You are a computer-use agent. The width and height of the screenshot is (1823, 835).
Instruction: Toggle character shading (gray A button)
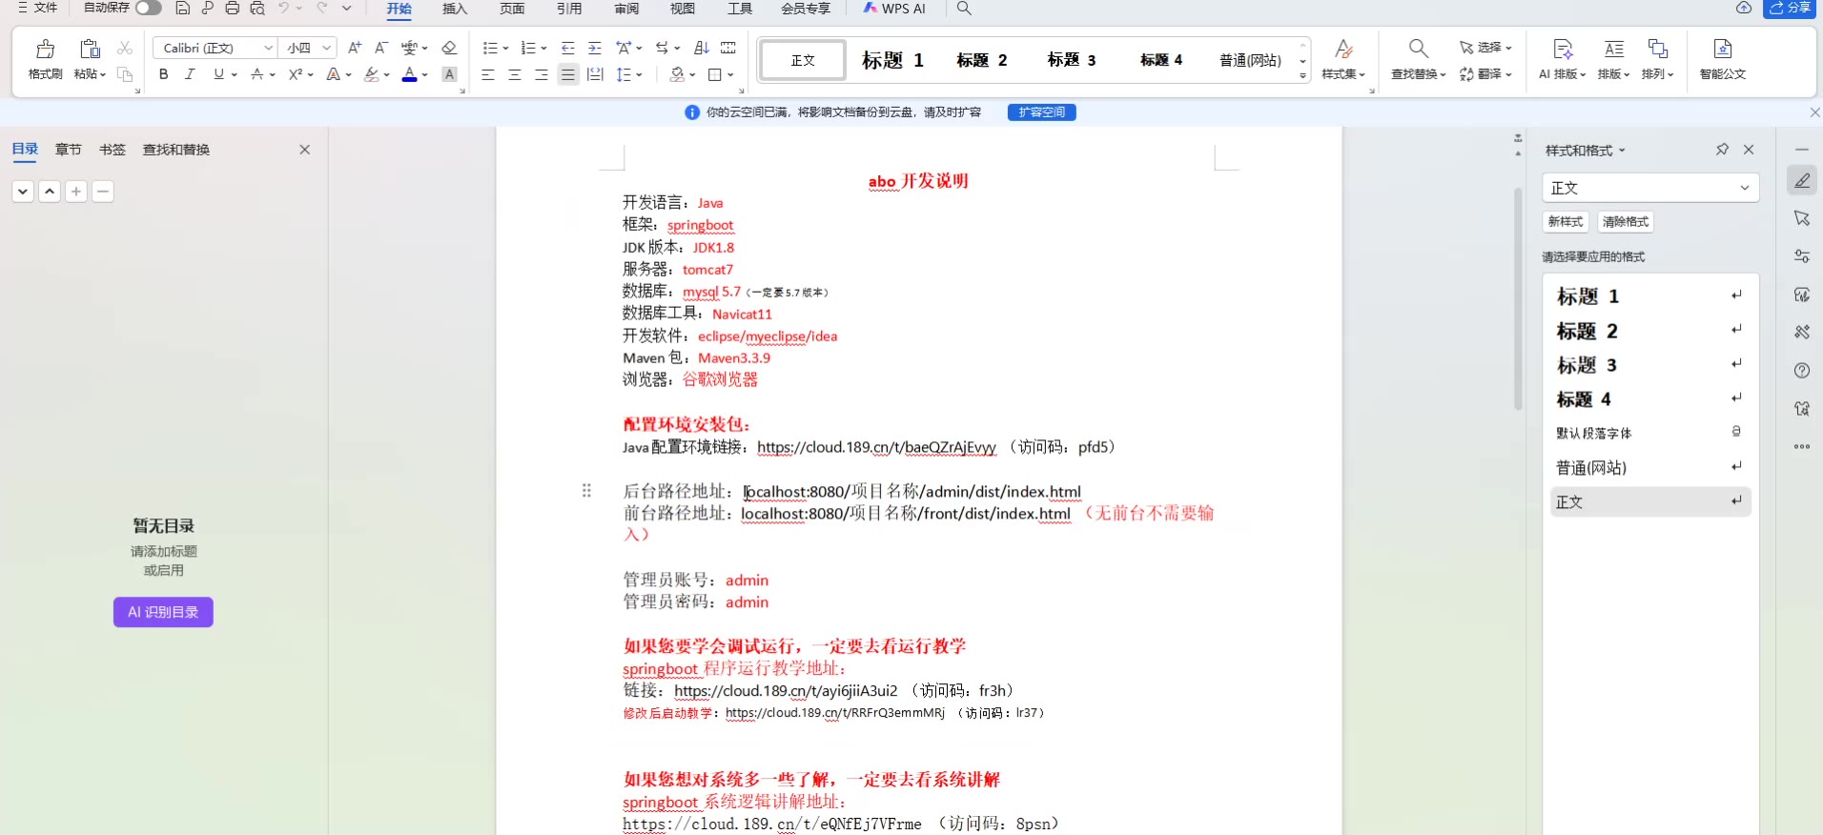(x=450, y=74)
